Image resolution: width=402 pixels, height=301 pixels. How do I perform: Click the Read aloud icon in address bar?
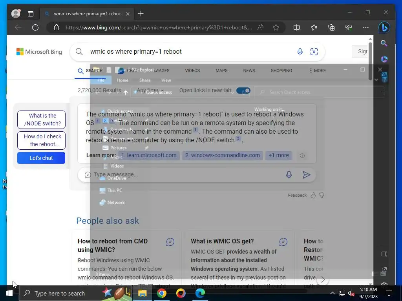point(261,27)
